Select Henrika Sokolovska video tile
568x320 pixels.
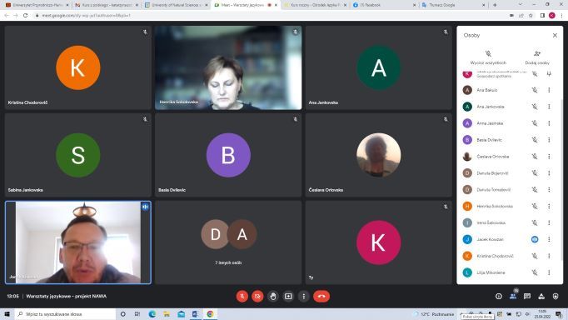228,67
